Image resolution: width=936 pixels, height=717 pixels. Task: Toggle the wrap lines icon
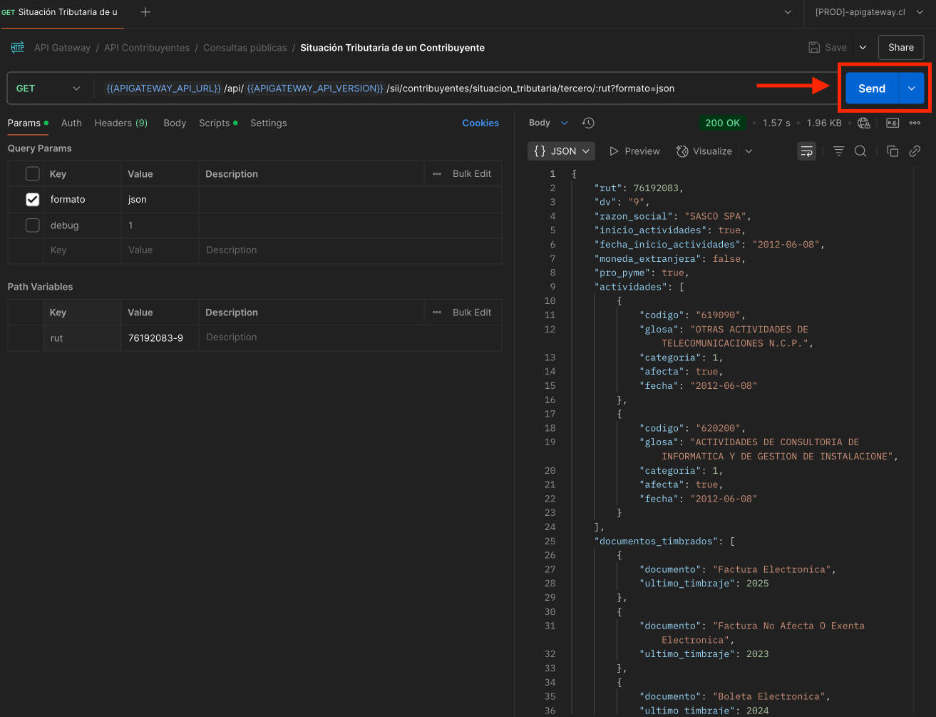click(807, 151)
